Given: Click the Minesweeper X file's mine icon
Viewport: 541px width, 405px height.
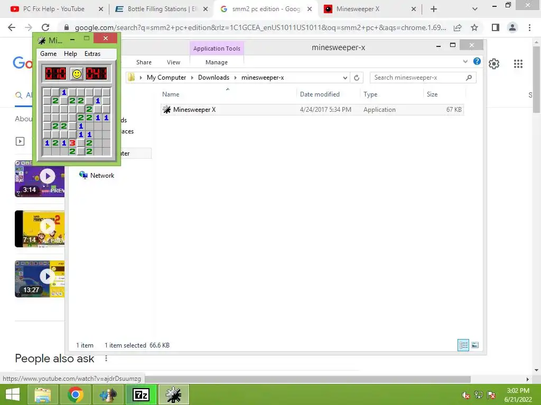Looking at the screenshot, I should (x=166, y=110).
